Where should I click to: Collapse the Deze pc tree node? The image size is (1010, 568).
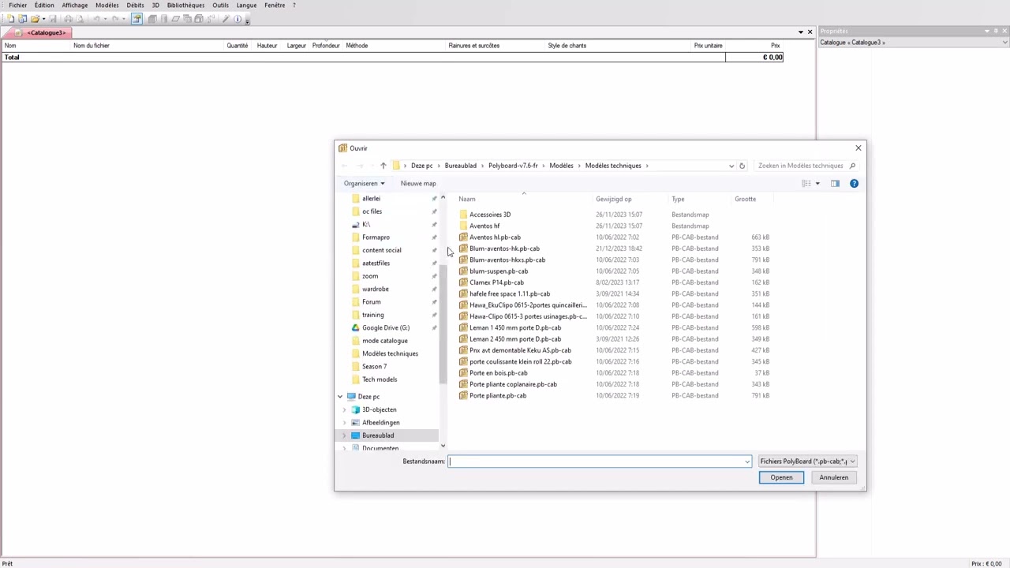pos(340,397)
